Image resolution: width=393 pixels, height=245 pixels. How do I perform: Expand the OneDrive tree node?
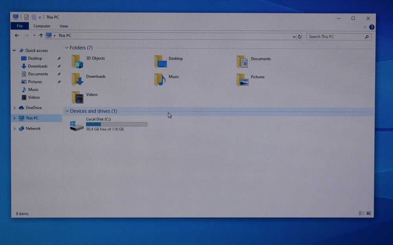[14, 108]
